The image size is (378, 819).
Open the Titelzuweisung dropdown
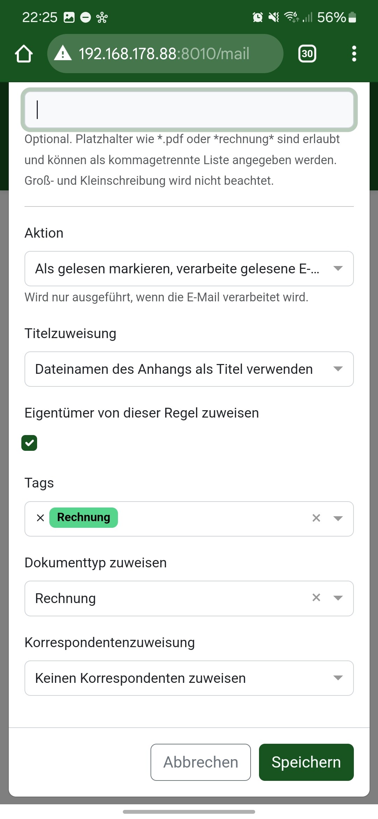189,369
